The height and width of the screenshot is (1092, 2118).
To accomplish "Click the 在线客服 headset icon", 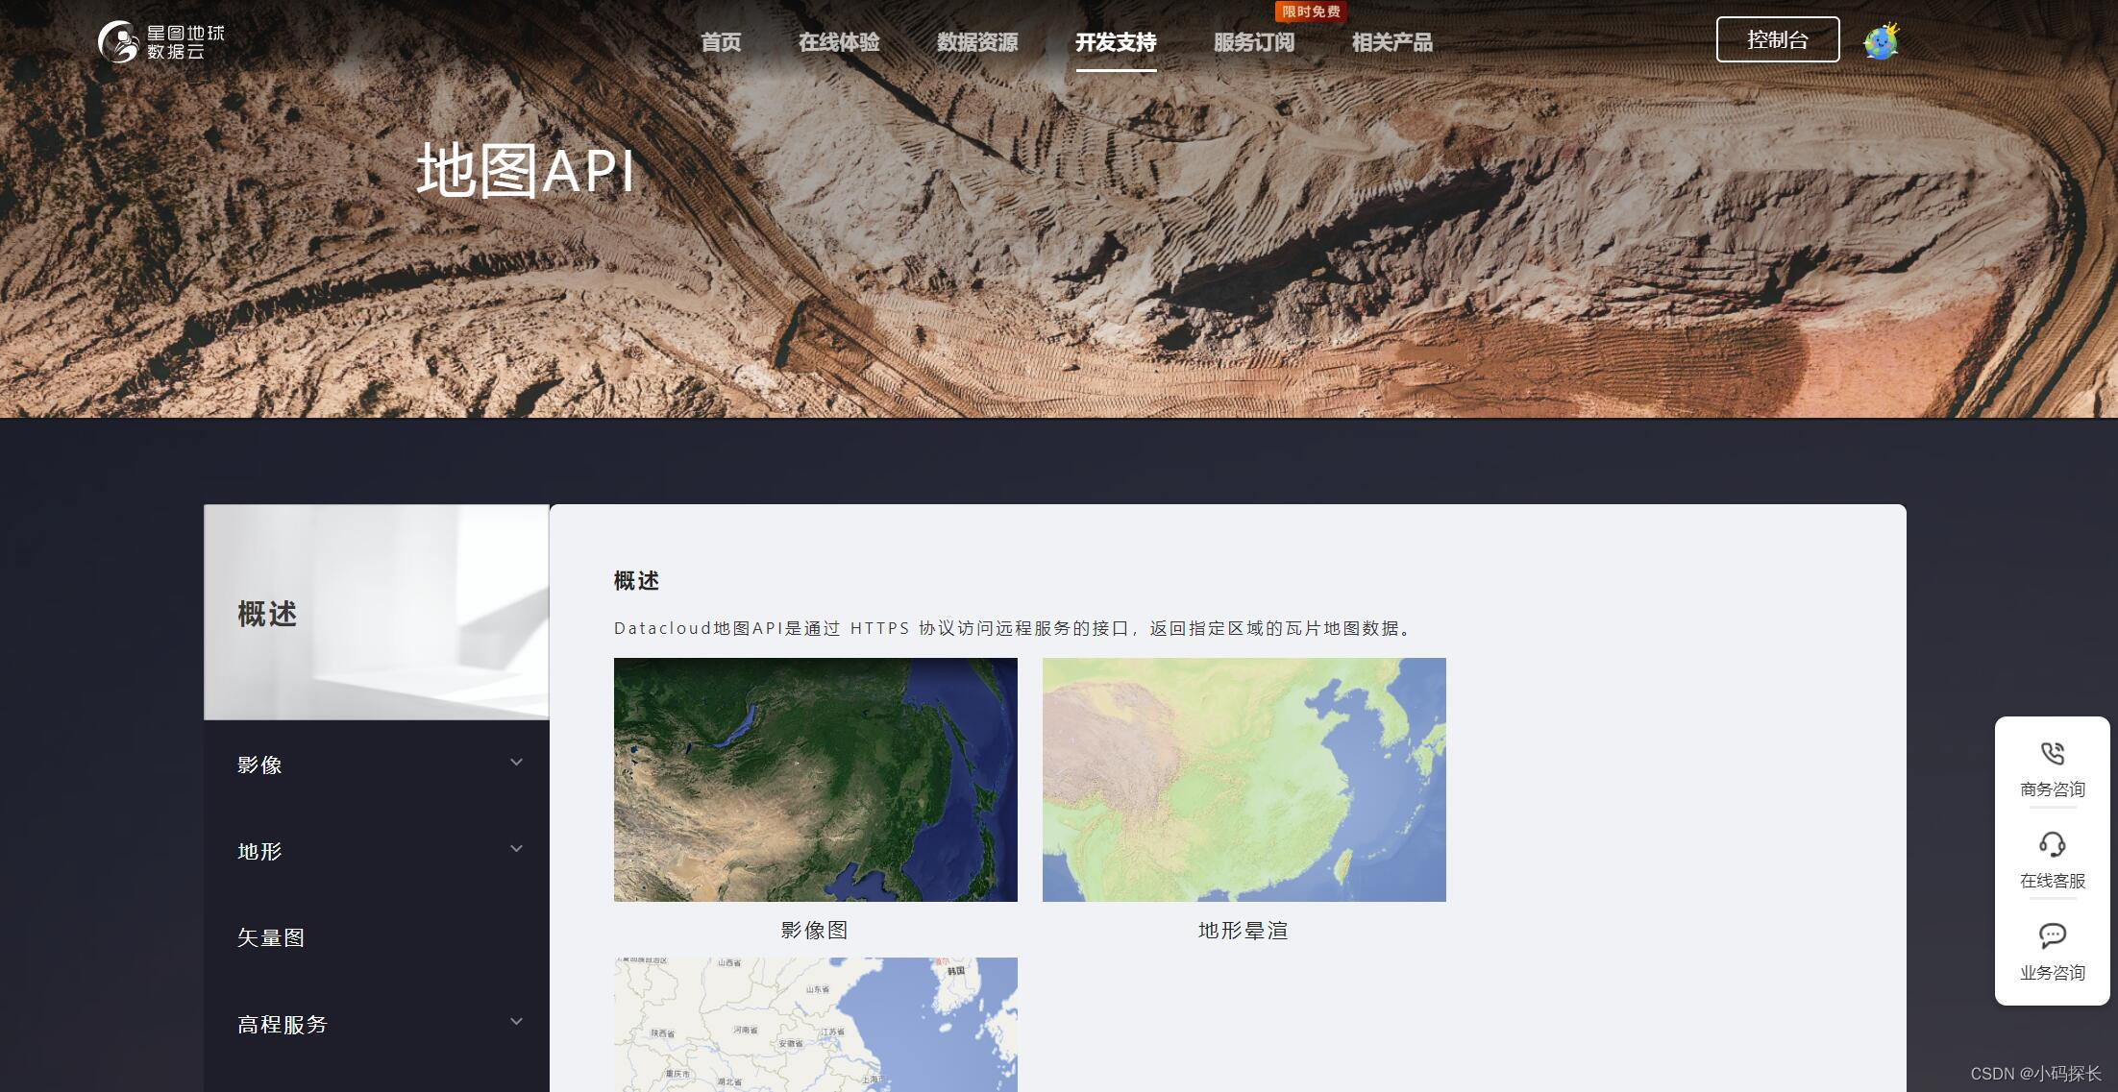I will 2052,844.
